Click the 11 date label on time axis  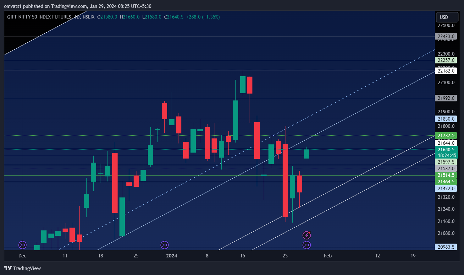[x=65, y=256]
